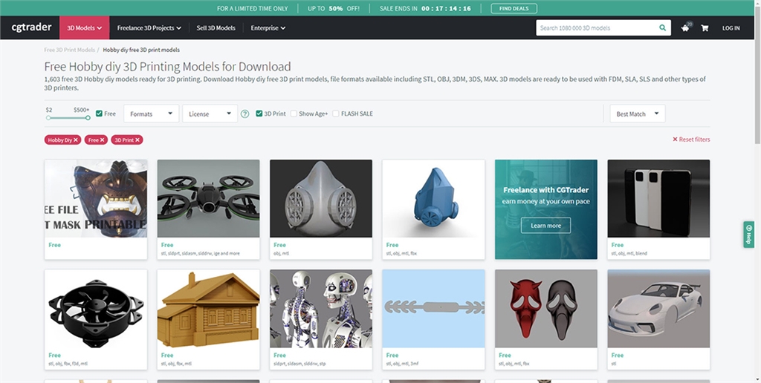Click the search magnifier icon
Image resolution: width=761 pixels, height=383 pixels.
point(662,28)
